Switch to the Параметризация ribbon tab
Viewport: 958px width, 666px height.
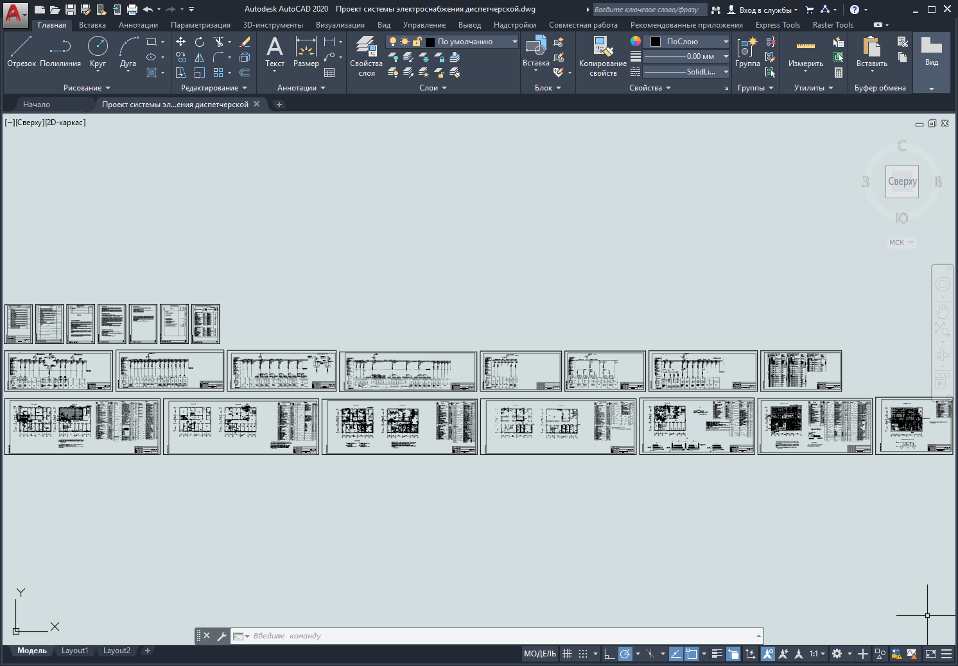coord(200,25)
